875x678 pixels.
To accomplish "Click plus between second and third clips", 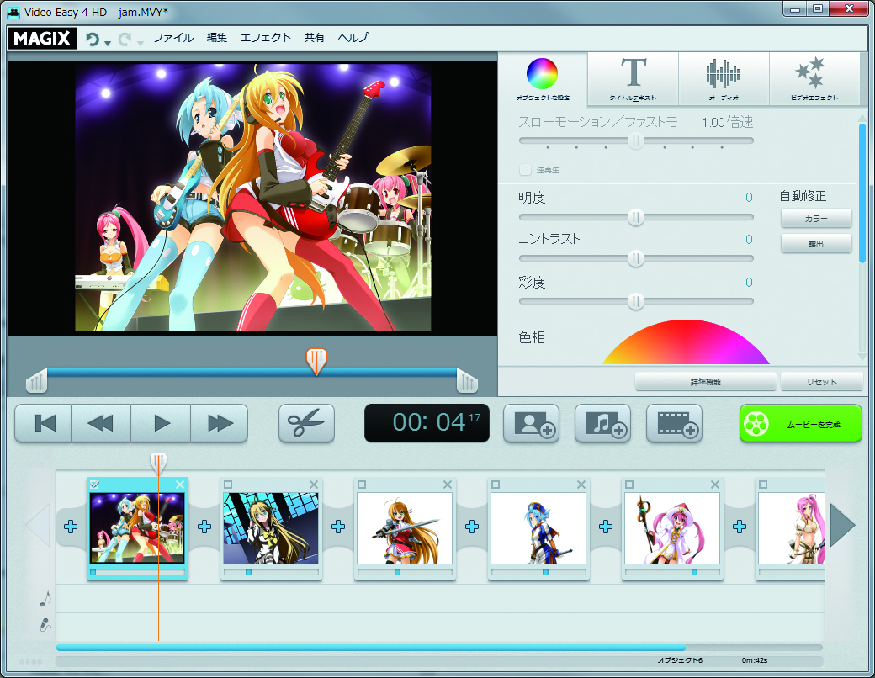I will coord(338,527).
